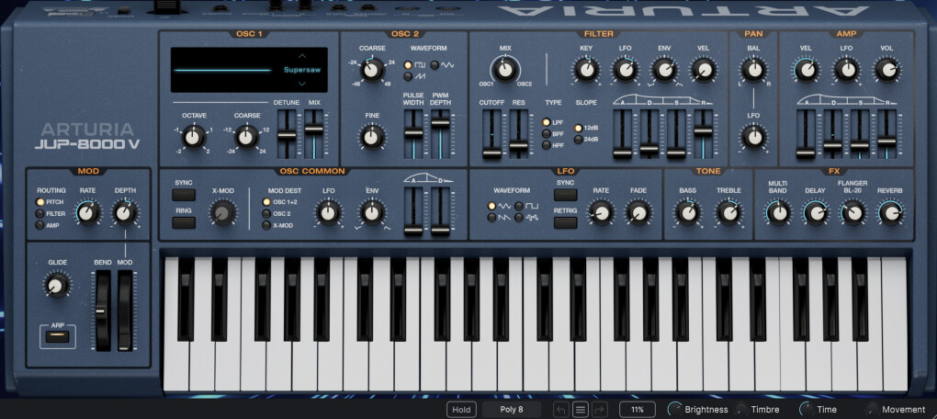The width and height of the screenshot is (937, 419).
Task: Click the LFO Fade knob
Action: pos(638,213)
